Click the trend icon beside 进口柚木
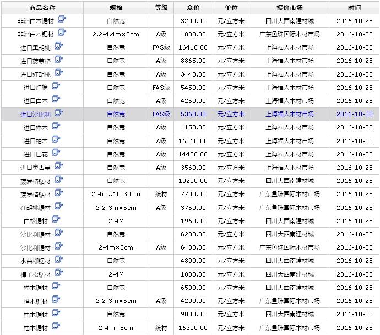The height and width of the screenshot is (335, 380). click(x=56, y=139)
